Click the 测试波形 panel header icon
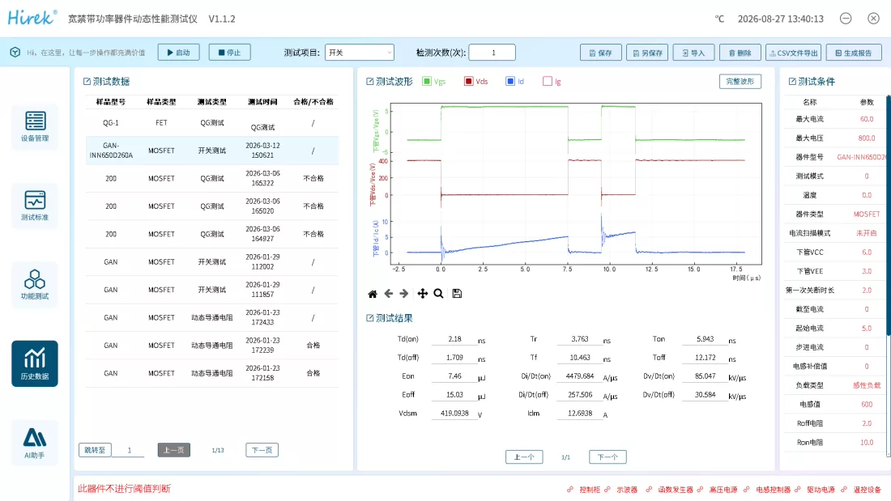The height and width of the screenshot is (501, 891). coord(370,82)
